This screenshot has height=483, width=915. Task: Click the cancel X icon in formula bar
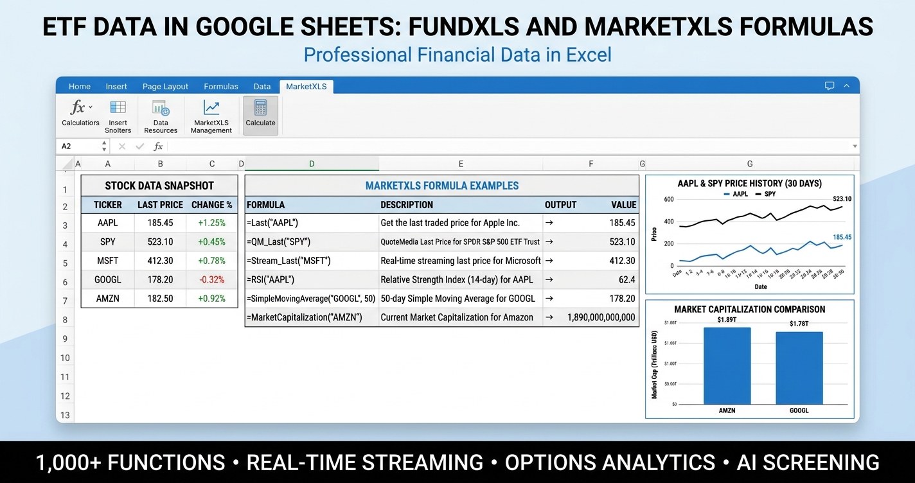(123, 146)
